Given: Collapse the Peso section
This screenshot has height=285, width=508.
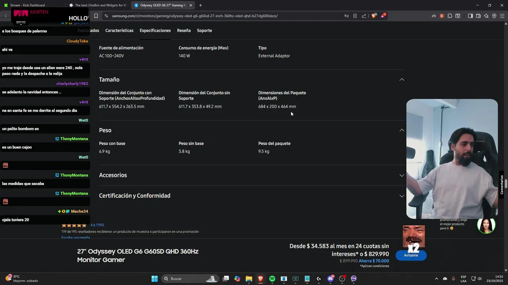Looking at the screenshot, I should point(402,130).
